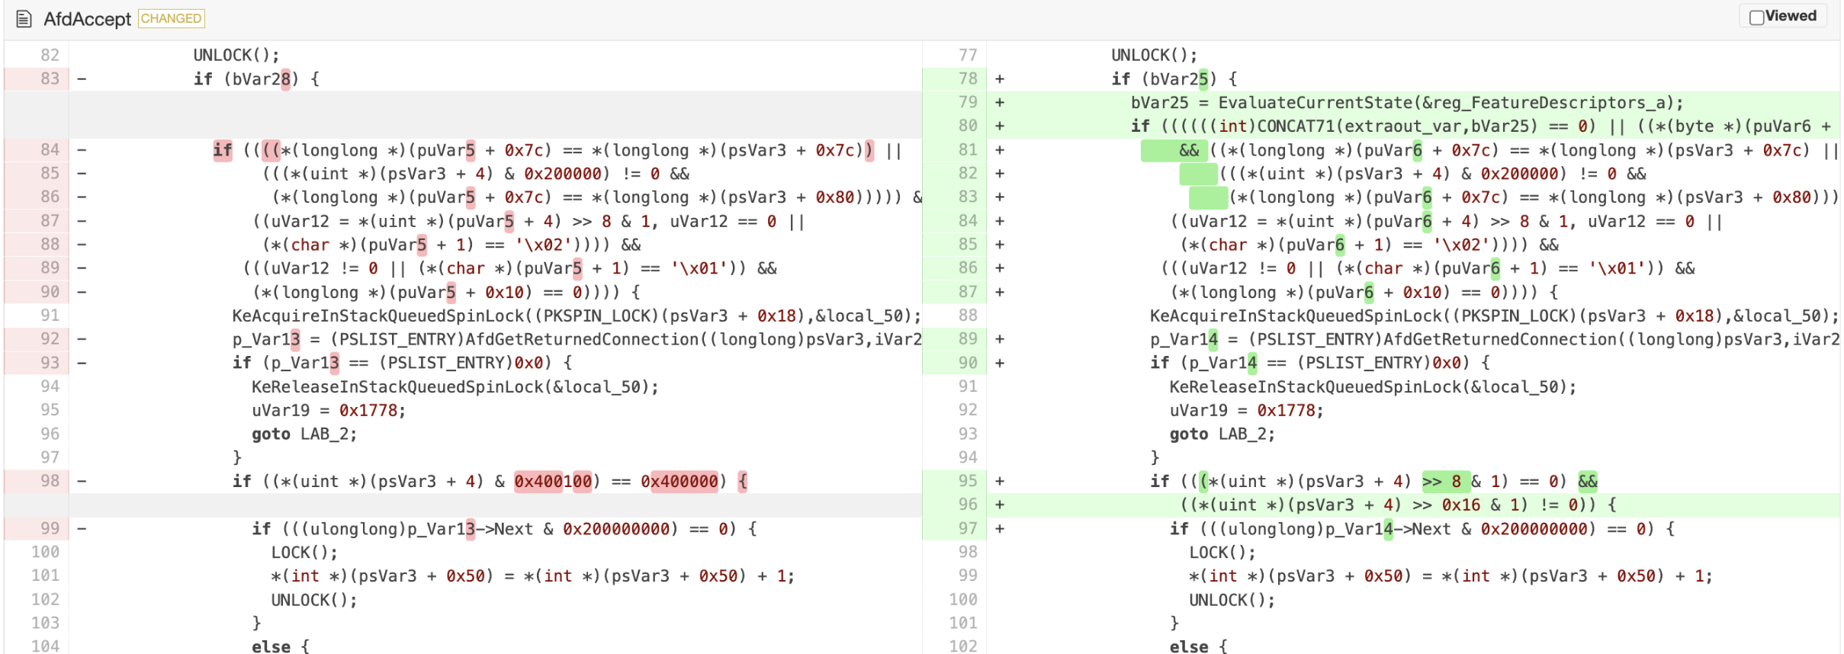
Task: Click the CHANGED status badge
Action: 172,18
